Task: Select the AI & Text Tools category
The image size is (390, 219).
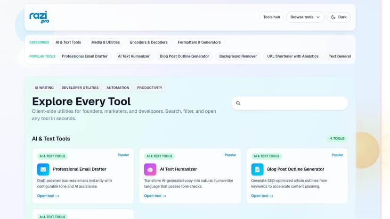Action: (x=68, y=42)
